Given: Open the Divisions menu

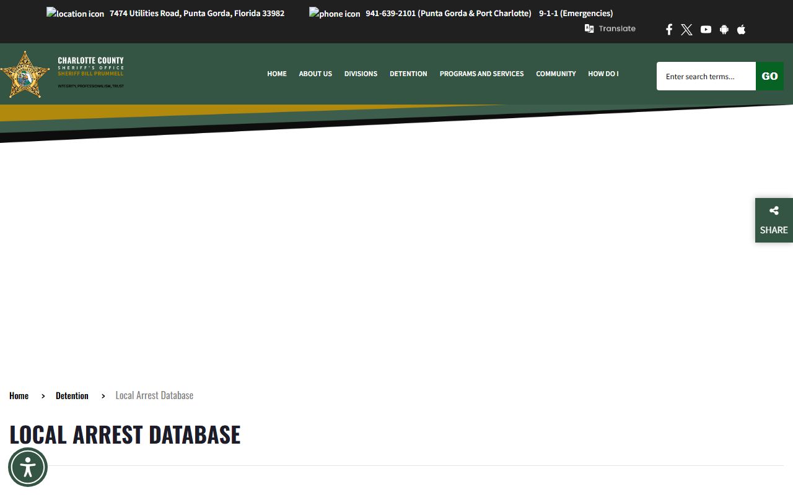Looking at the screenshot, I should click(361, 74).
